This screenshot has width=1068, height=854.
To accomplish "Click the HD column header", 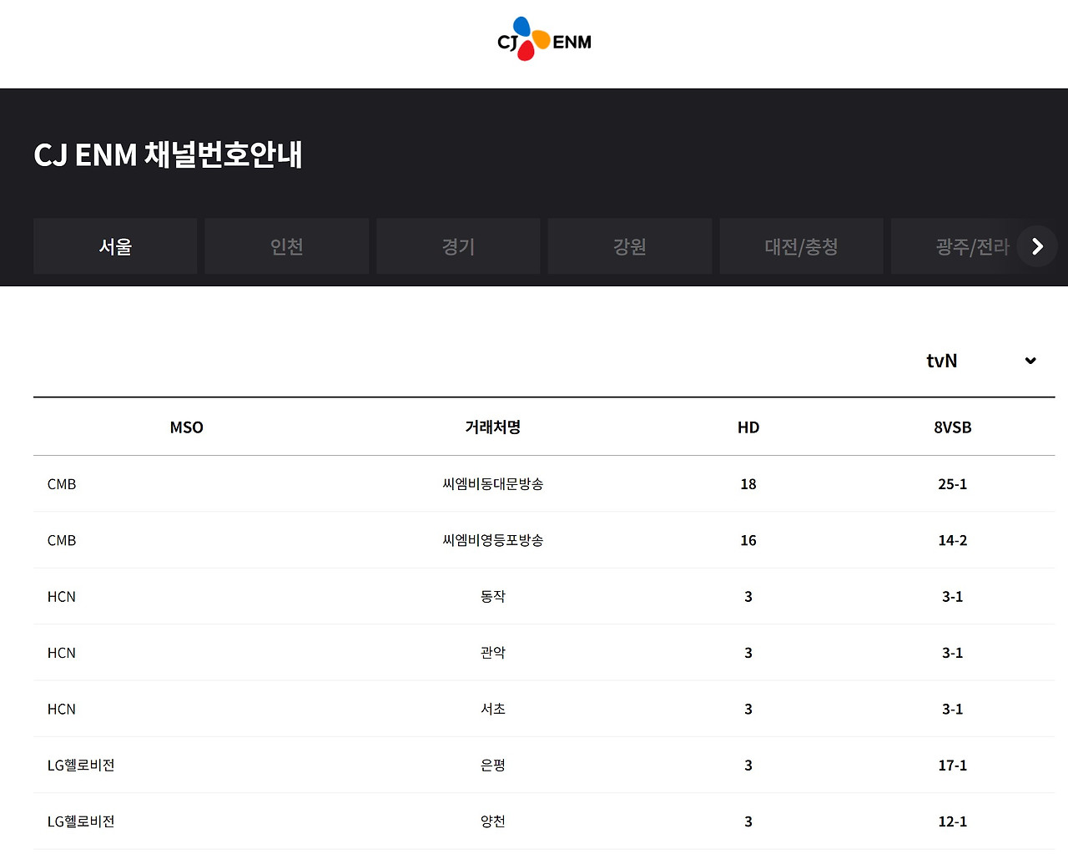I will (x=748, y=427).
